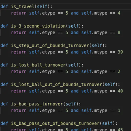Click the is_lost_ball_out_of_bounds_turnover function name
131x131 pixels.
(57, 85)
